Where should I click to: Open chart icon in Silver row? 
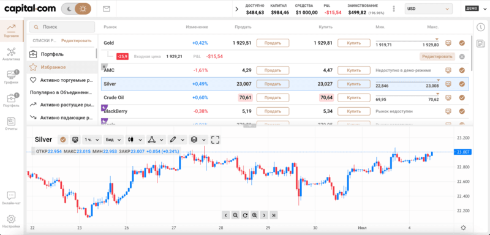click(x=448, y=84)
